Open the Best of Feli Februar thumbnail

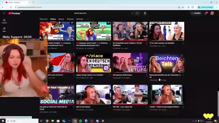click(93, 95)
